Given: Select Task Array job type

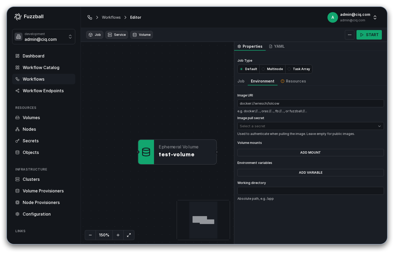Looking at the screenshot, I should coord(299,69).
